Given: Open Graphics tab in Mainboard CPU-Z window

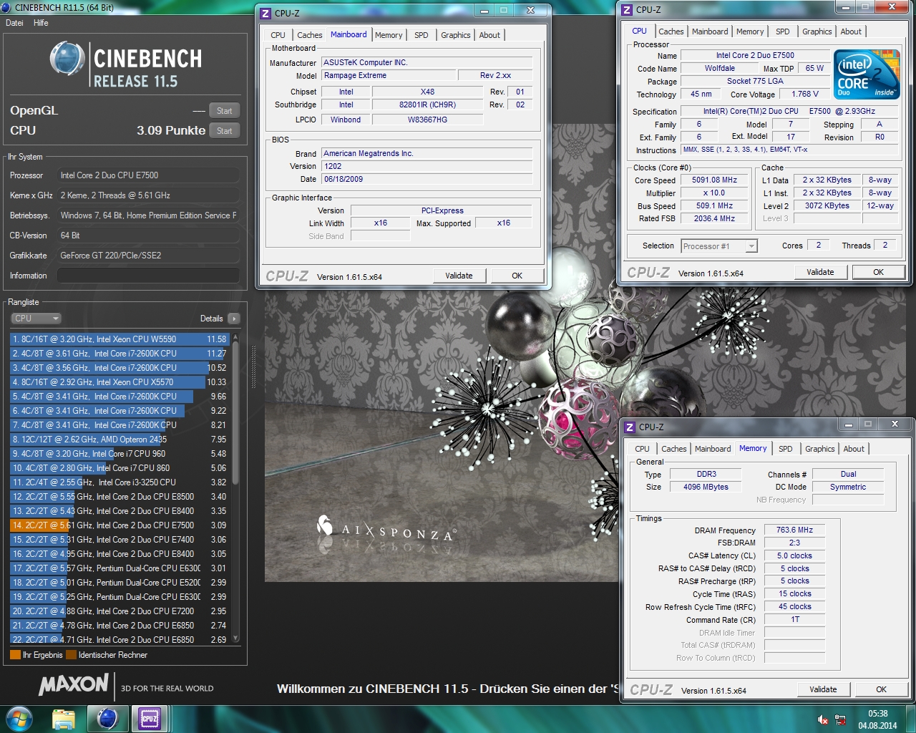Looking at the screenshot, I should [x=456, y=35].
